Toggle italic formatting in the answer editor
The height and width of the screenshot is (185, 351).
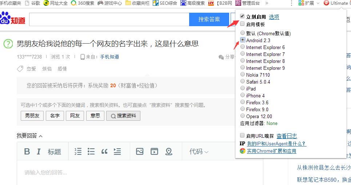click(x=38, y=152)
